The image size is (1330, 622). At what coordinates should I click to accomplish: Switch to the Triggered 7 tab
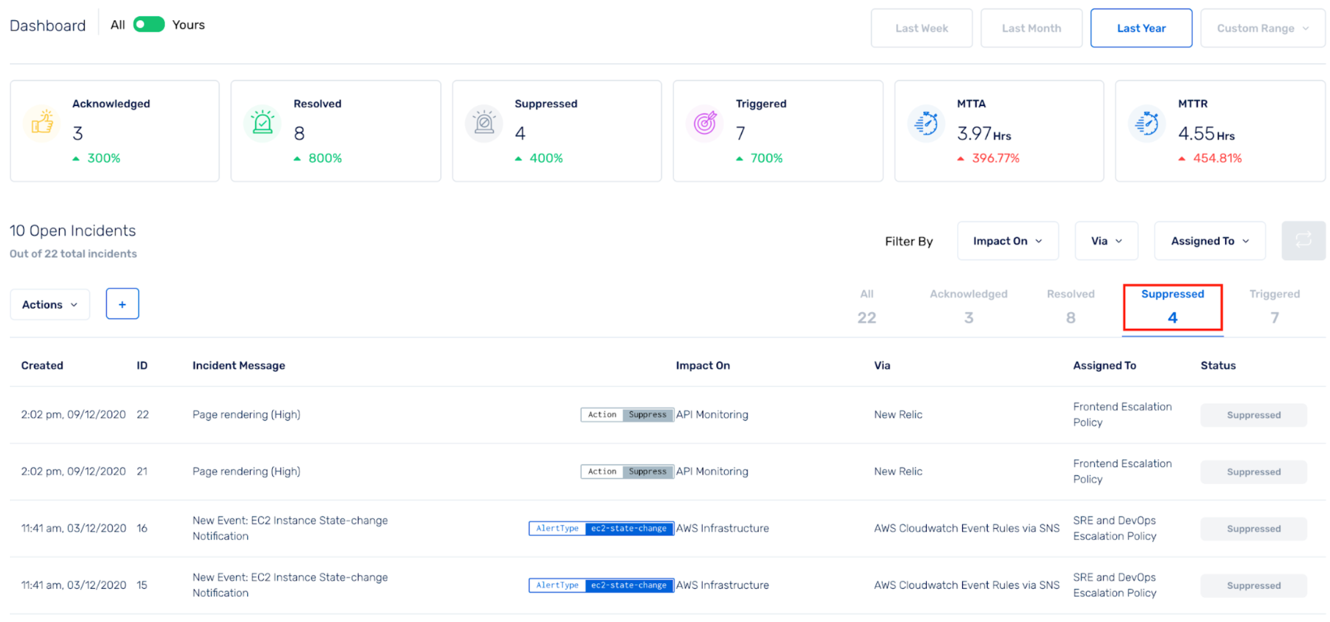point(1274,307)
